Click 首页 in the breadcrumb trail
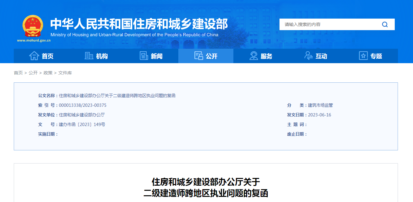 [18, 73]
